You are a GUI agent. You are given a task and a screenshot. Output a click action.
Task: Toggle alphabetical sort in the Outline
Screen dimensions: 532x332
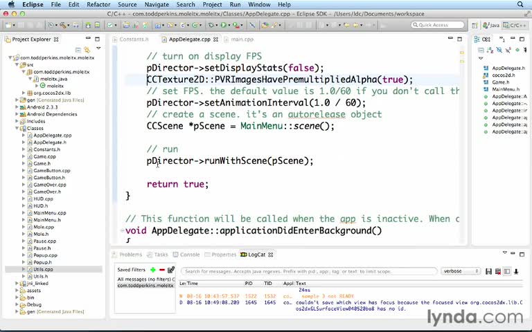[x=490, y=50]
